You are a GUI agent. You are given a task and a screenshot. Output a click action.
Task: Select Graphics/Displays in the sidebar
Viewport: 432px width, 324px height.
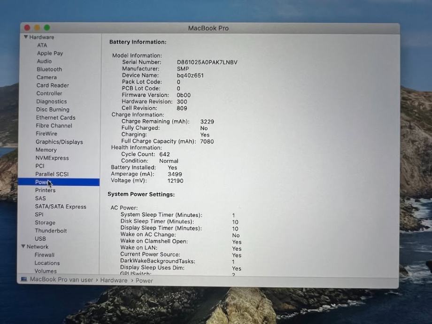click(59, 142)
